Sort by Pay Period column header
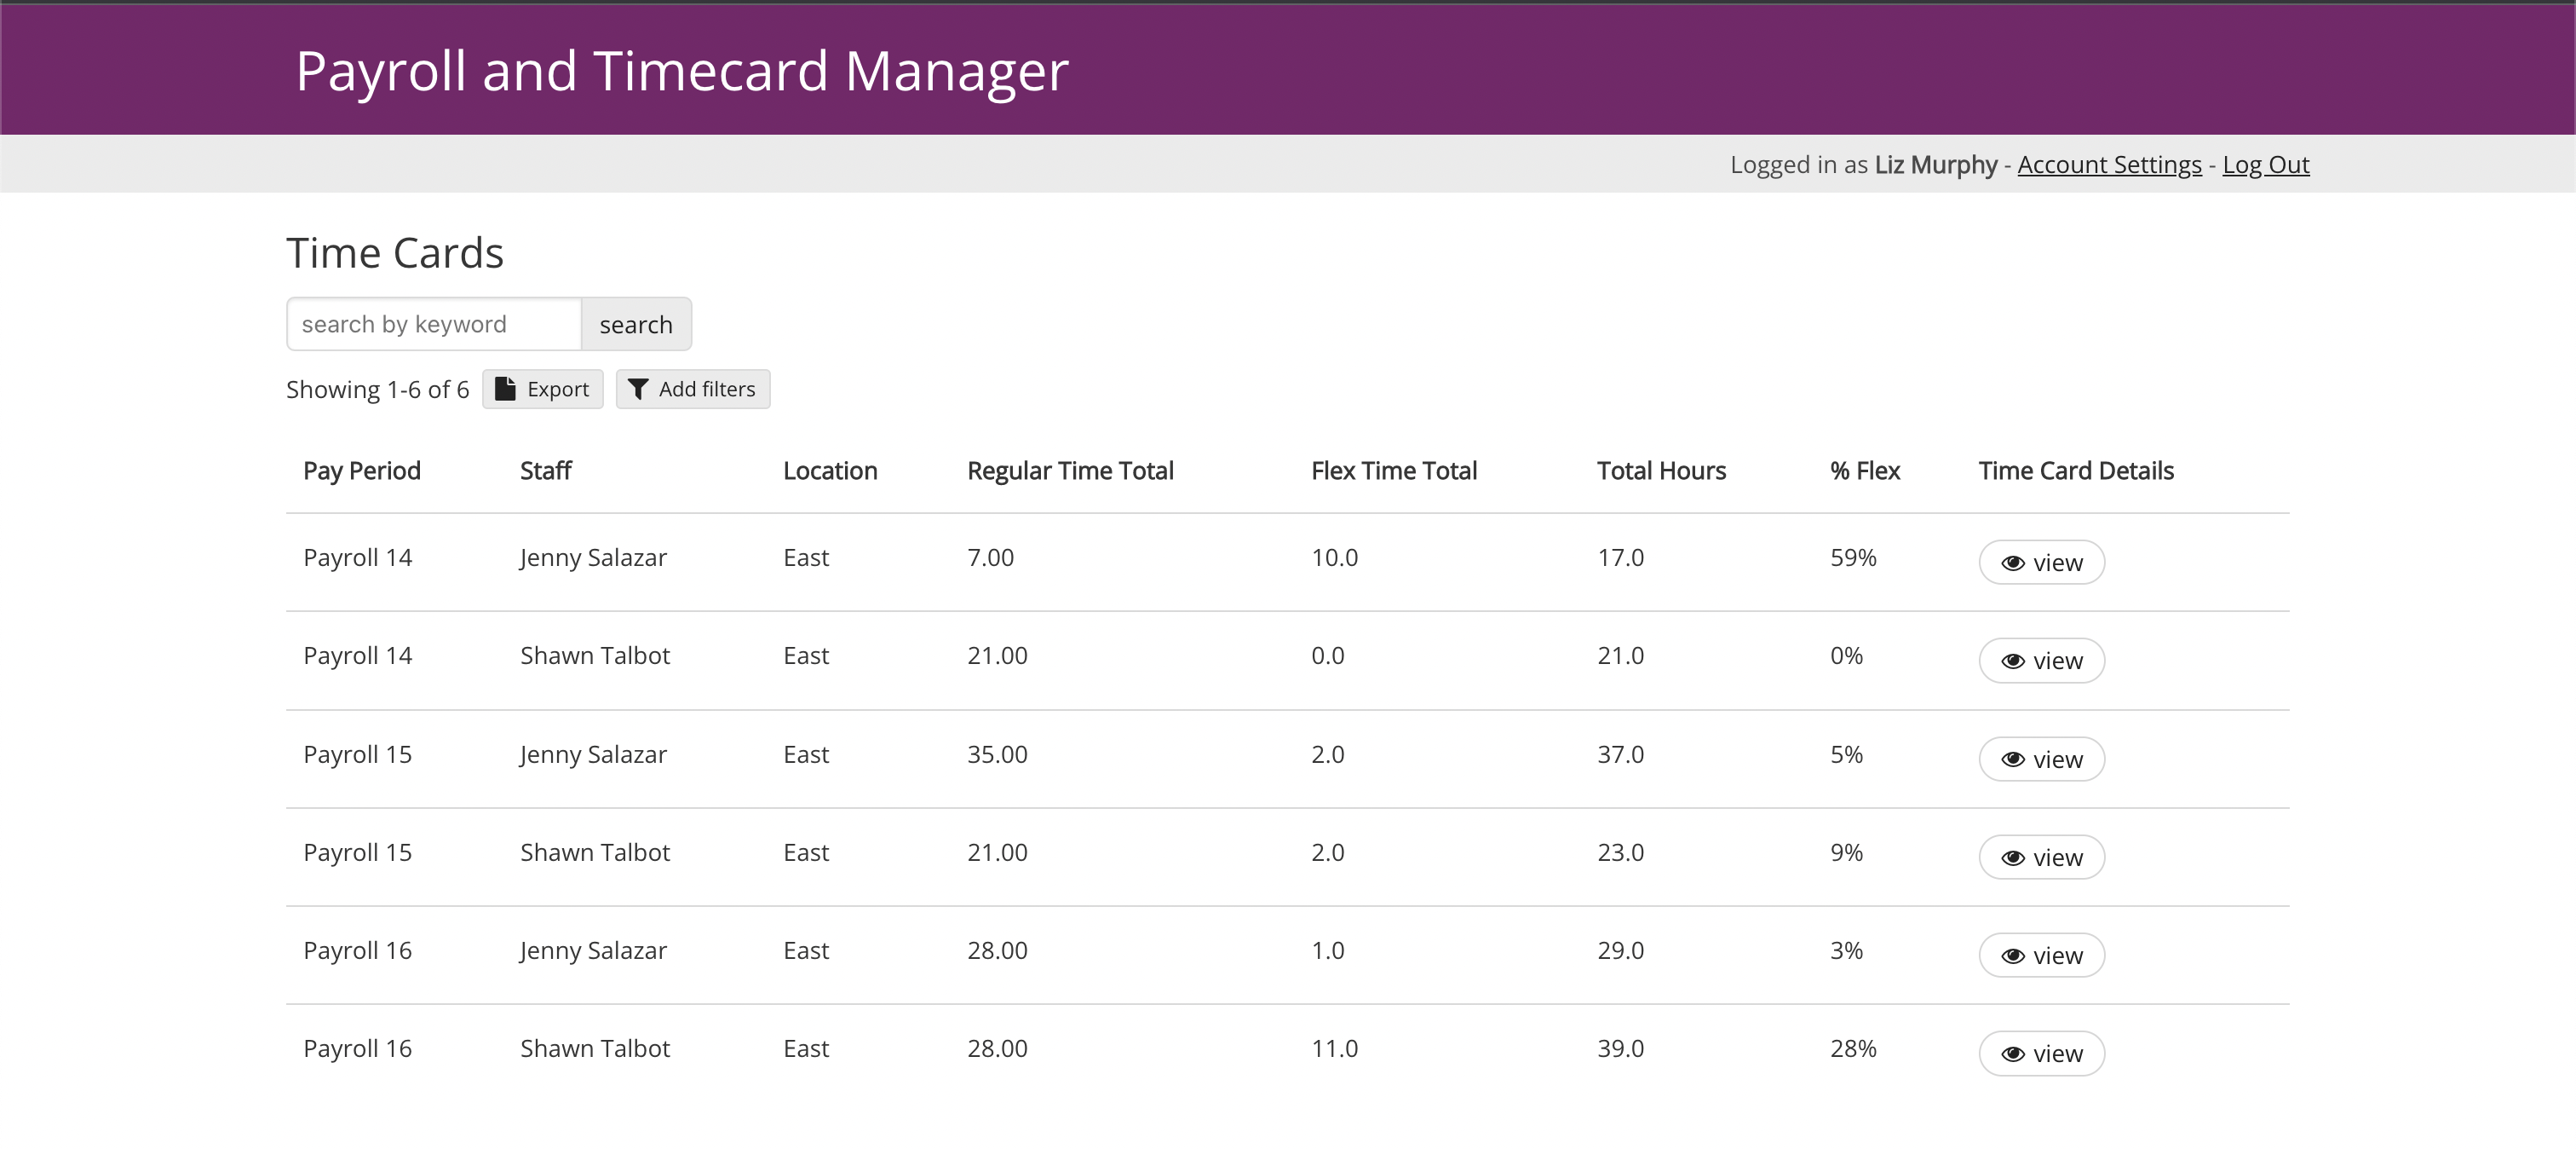This screenshot has width=2576, height=1149. (x=361, y=471)
